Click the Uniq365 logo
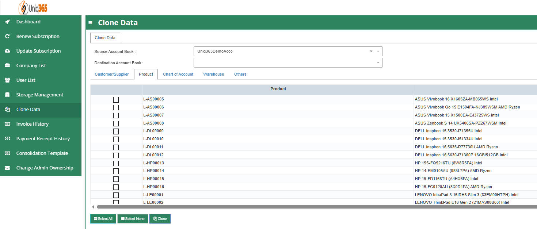Screen dimensions: 537x229 tap(33, 7)
